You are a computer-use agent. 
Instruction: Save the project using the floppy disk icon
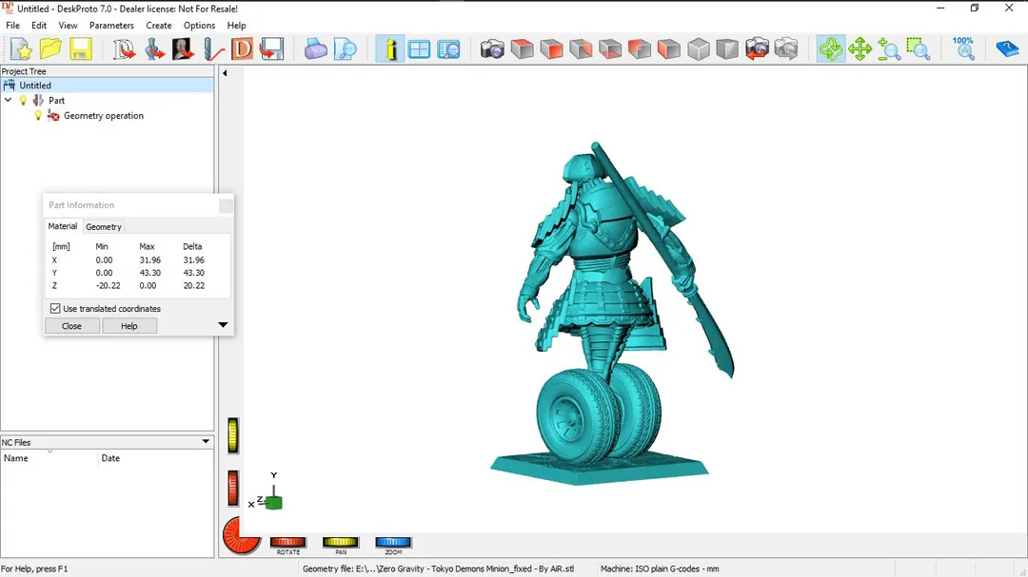[81, 49]
